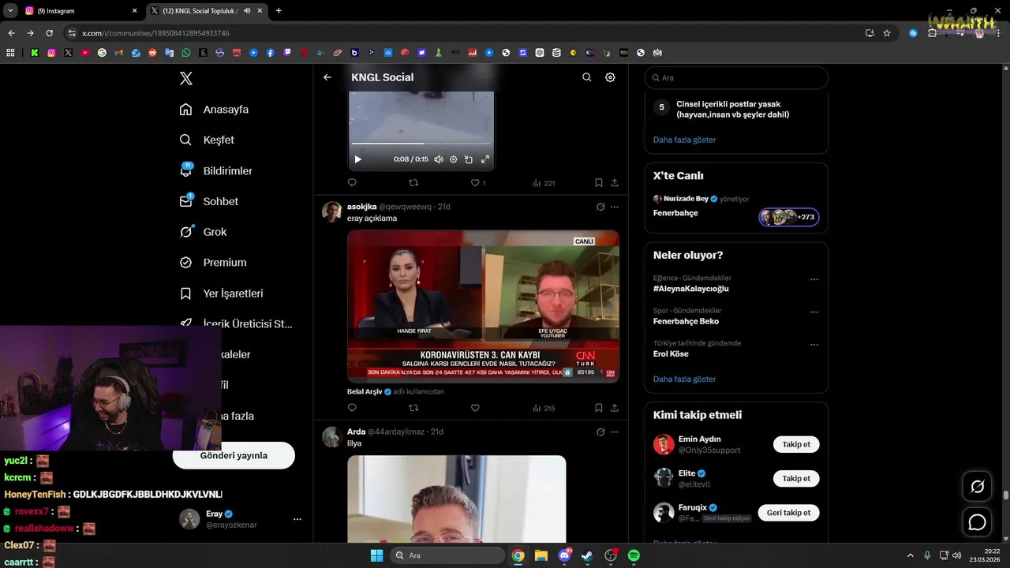
Task: Show hidden system tray icons chevron
Action: coord(910,555)
